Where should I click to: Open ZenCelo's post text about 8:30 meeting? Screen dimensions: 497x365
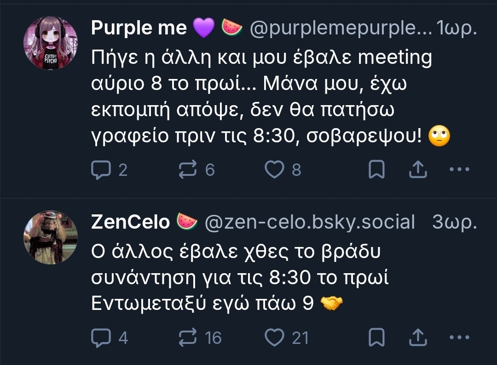[239, 279]
